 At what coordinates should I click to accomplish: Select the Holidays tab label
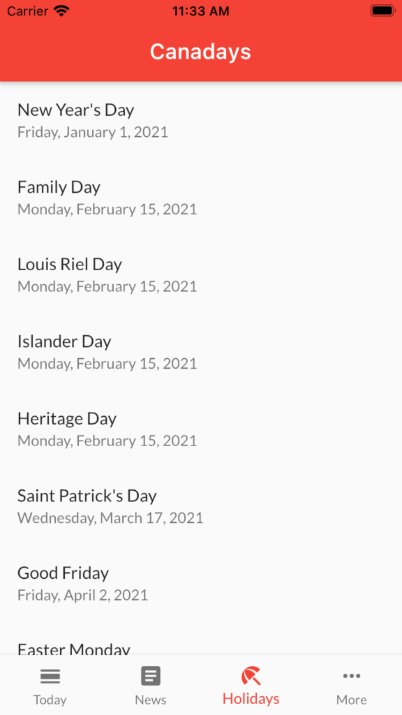(x=251, y=698)
